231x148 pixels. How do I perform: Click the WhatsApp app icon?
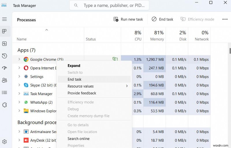point(26,102)
